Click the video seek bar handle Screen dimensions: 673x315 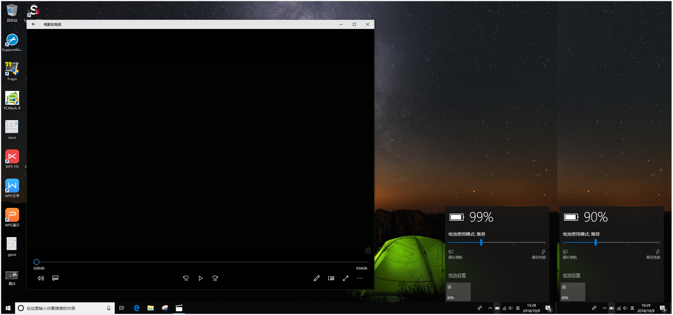(x=37, y=262)
